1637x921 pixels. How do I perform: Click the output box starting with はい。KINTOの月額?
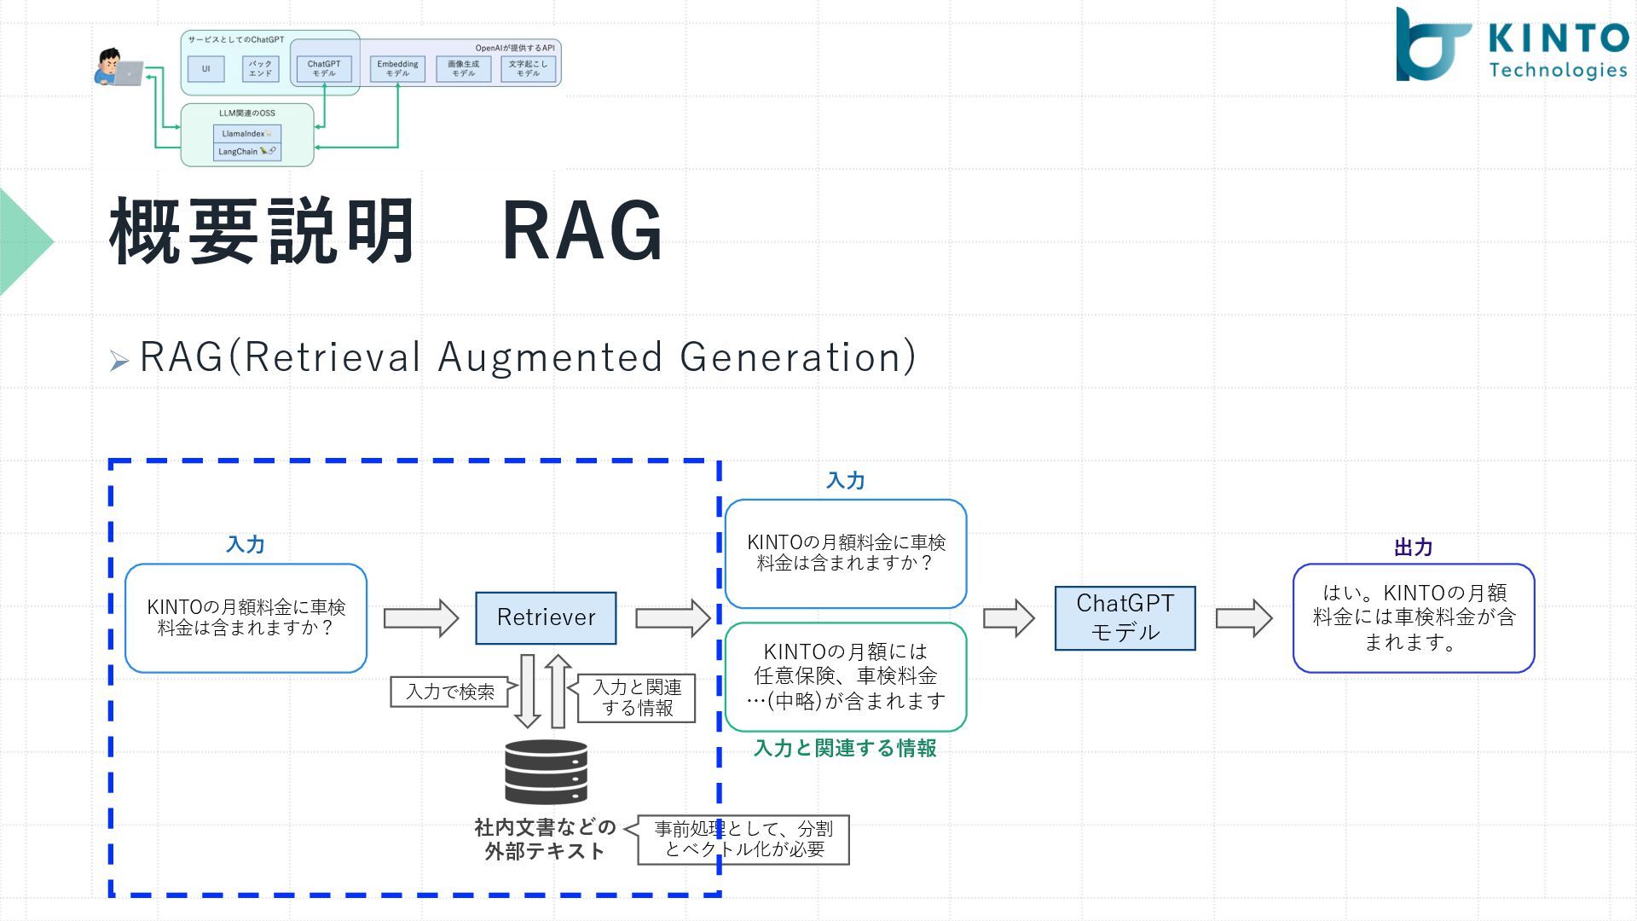pos(1413,617)
